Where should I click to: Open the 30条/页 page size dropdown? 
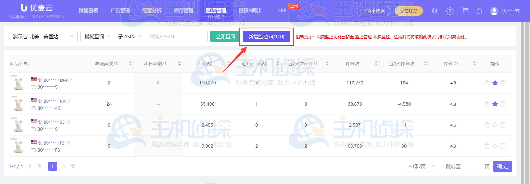[x=422, y=166]
